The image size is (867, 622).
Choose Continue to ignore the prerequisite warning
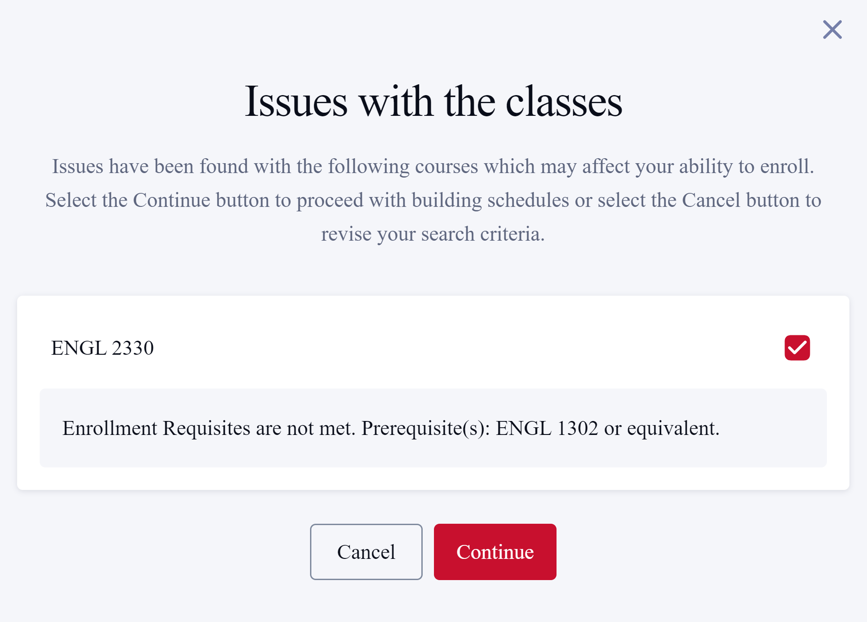(x=495, y=552)
